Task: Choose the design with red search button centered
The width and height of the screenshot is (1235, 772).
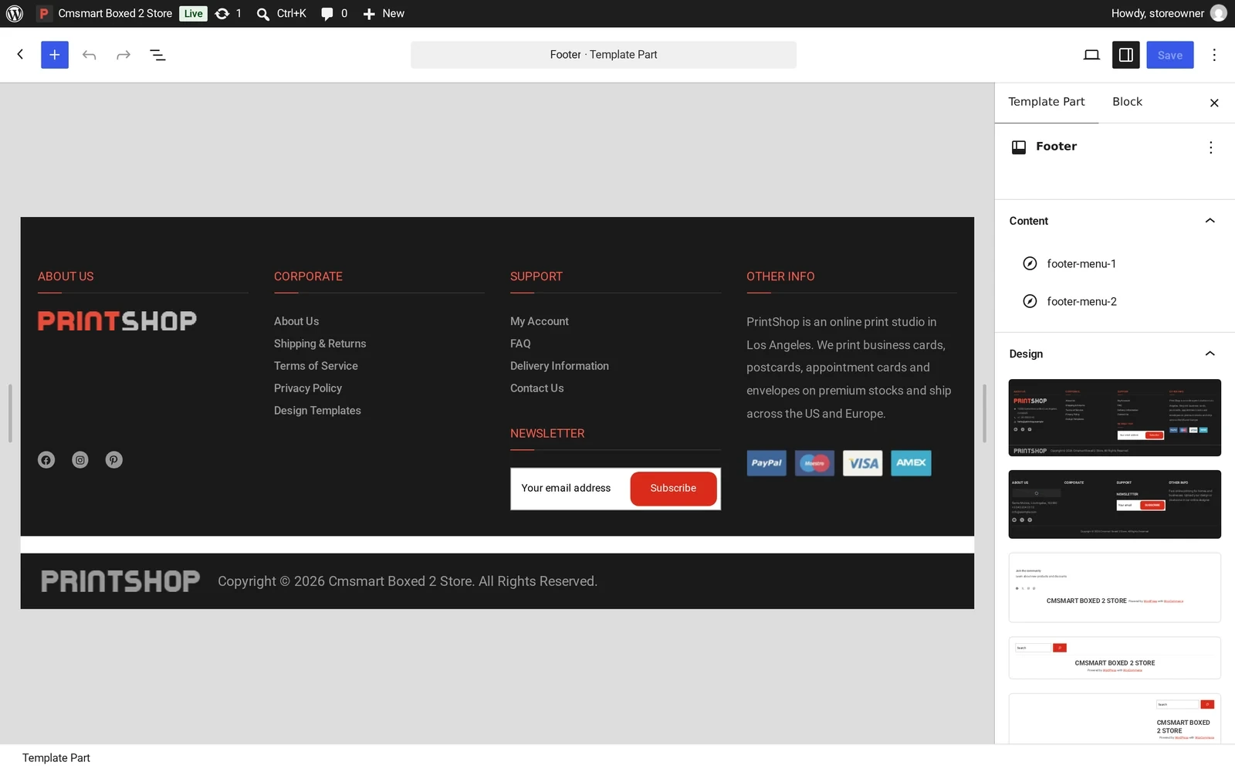Action: tap(1115, 658)
